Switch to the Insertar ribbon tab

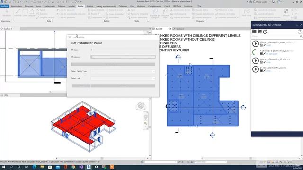[71, 6]
